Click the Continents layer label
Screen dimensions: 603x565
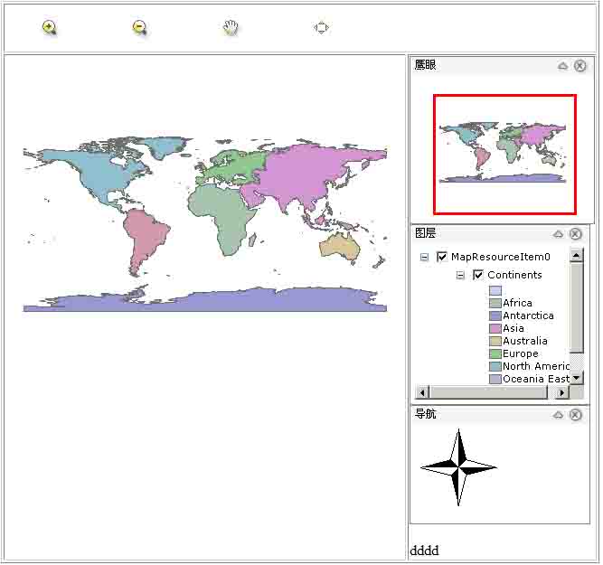coord(515,276)
